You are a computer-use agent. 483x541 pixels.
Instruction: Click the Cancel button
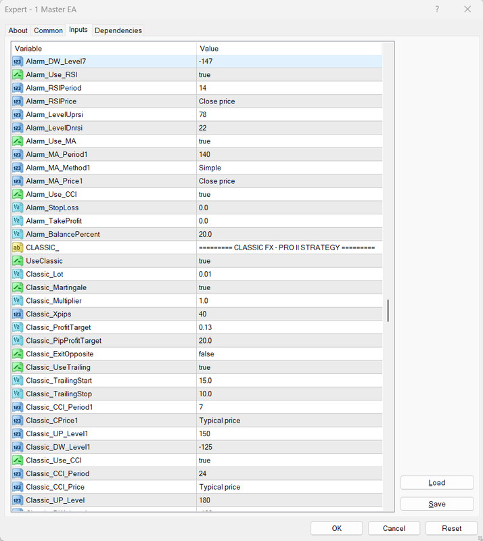coord(394,528)
